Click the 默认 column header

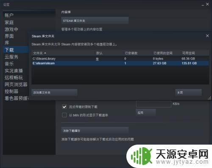click(99, 53)
